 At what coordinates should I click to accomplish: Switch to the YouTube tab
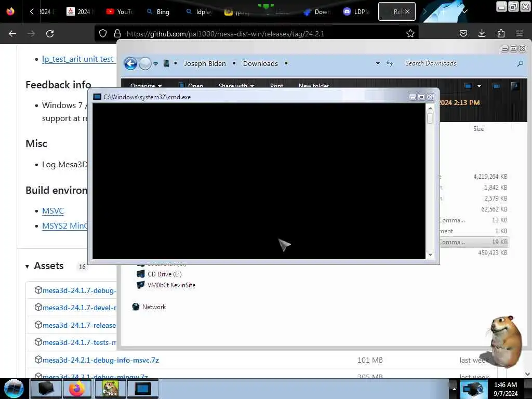point(119,11)
